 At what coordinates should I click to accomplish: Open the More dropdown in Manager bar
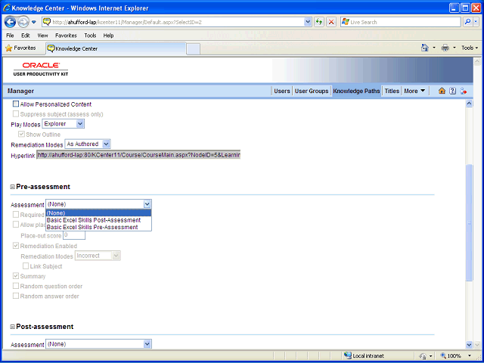[x=414, y=91]
